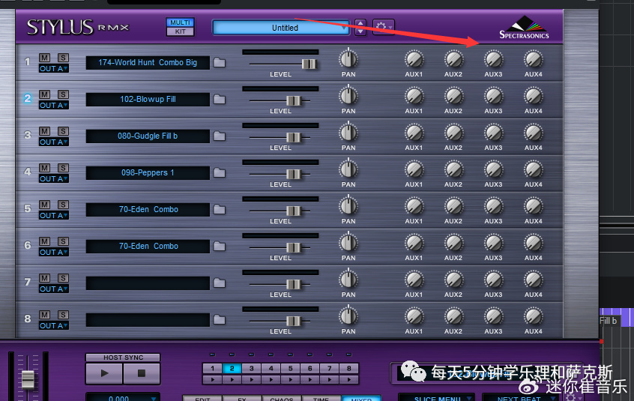634x401 pixels.
Task: Select part 5 in the part selector
Action: (x=290, y=369)
